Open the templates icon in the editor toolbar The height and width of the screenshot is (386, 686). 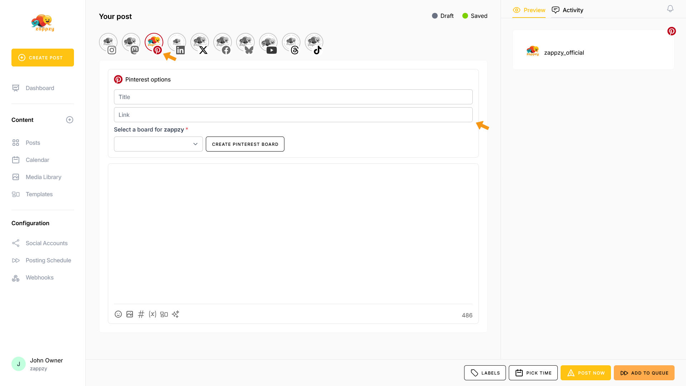click(x=164, y=314)
